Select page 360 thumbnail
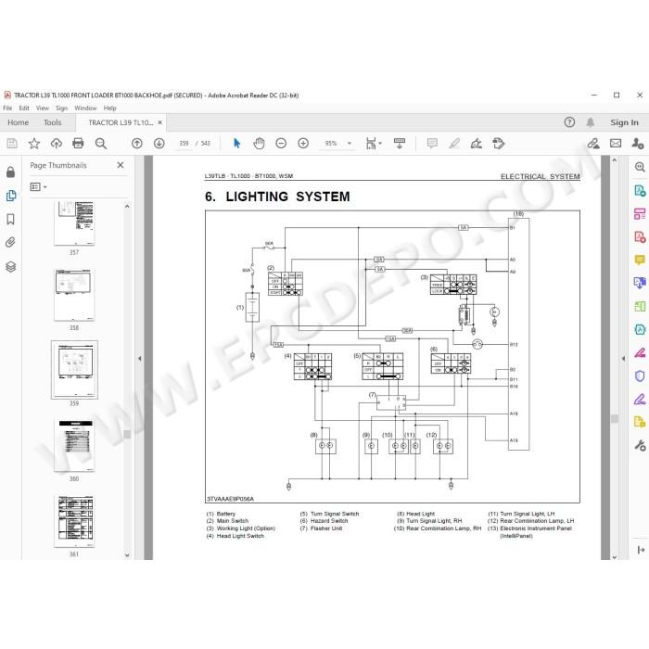 pyautogui.click(x=74, y=445)
